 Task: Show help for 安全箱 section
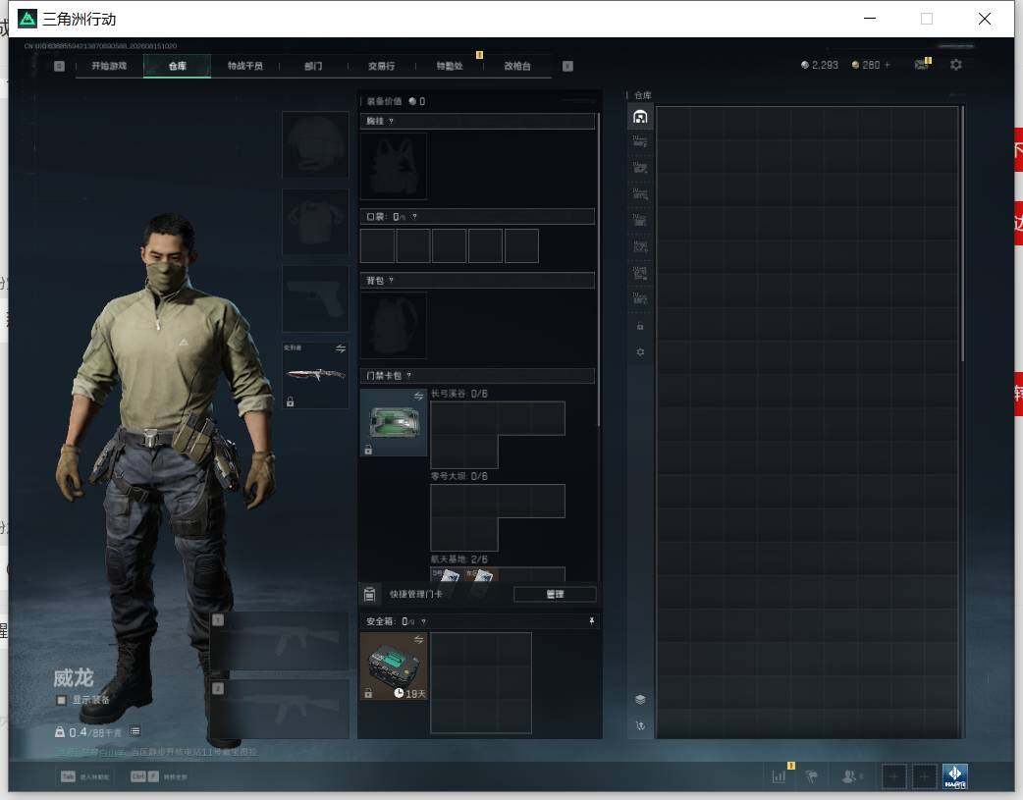pos(423,622)
